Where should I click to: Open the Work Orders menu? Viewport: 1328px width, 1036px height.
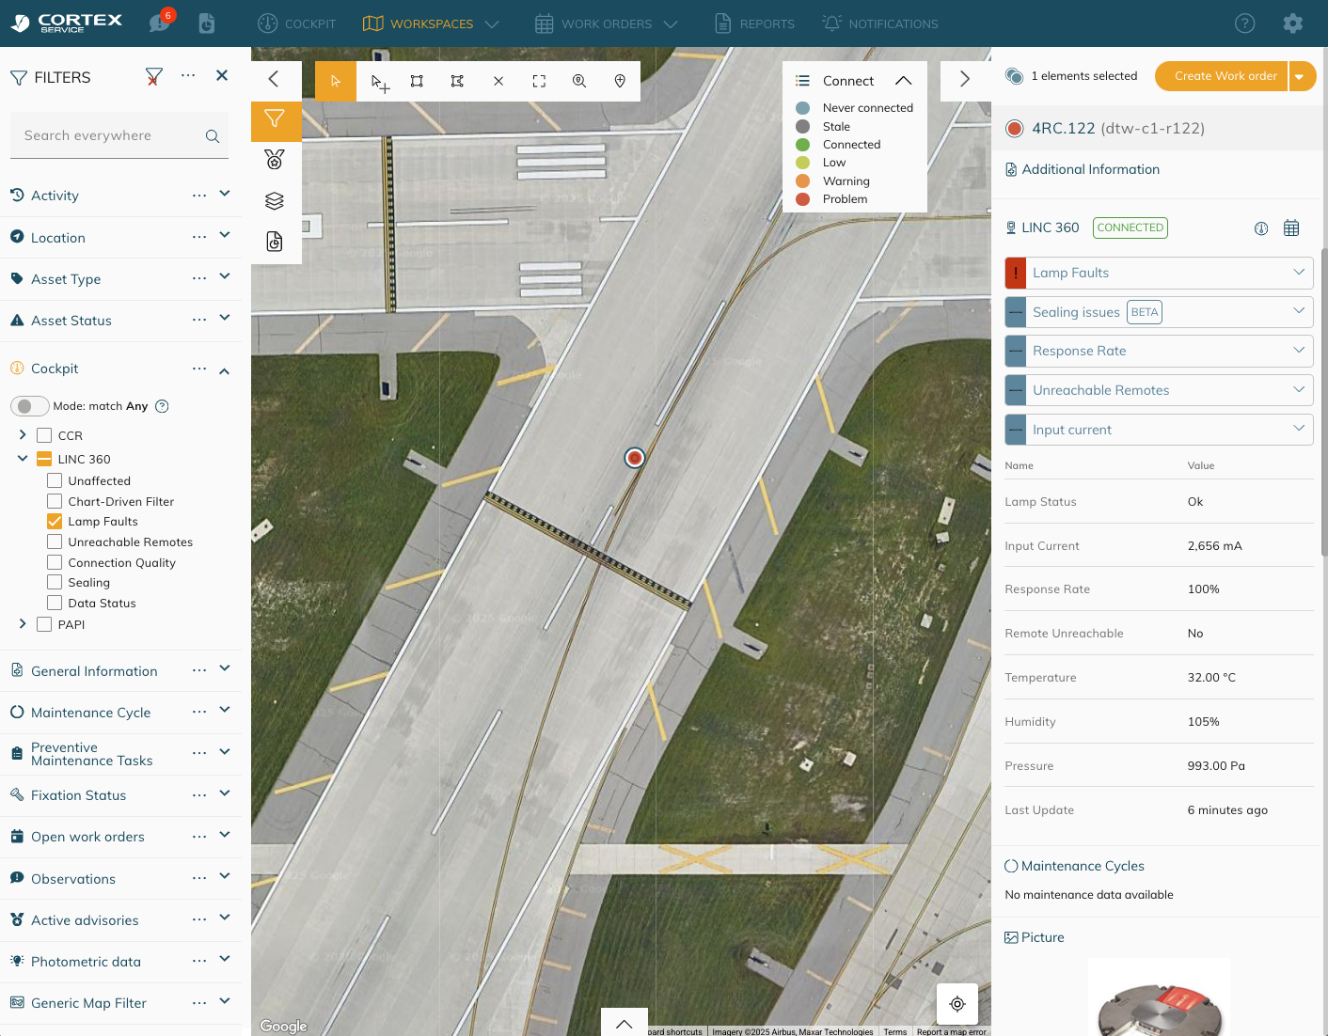(607, 24)
